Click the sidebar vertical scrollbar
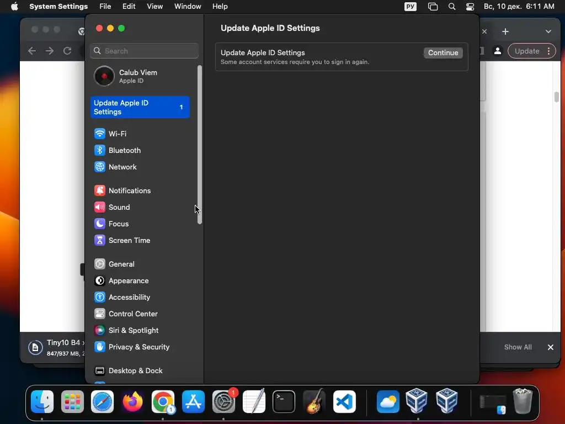 [x=200, y=145]
